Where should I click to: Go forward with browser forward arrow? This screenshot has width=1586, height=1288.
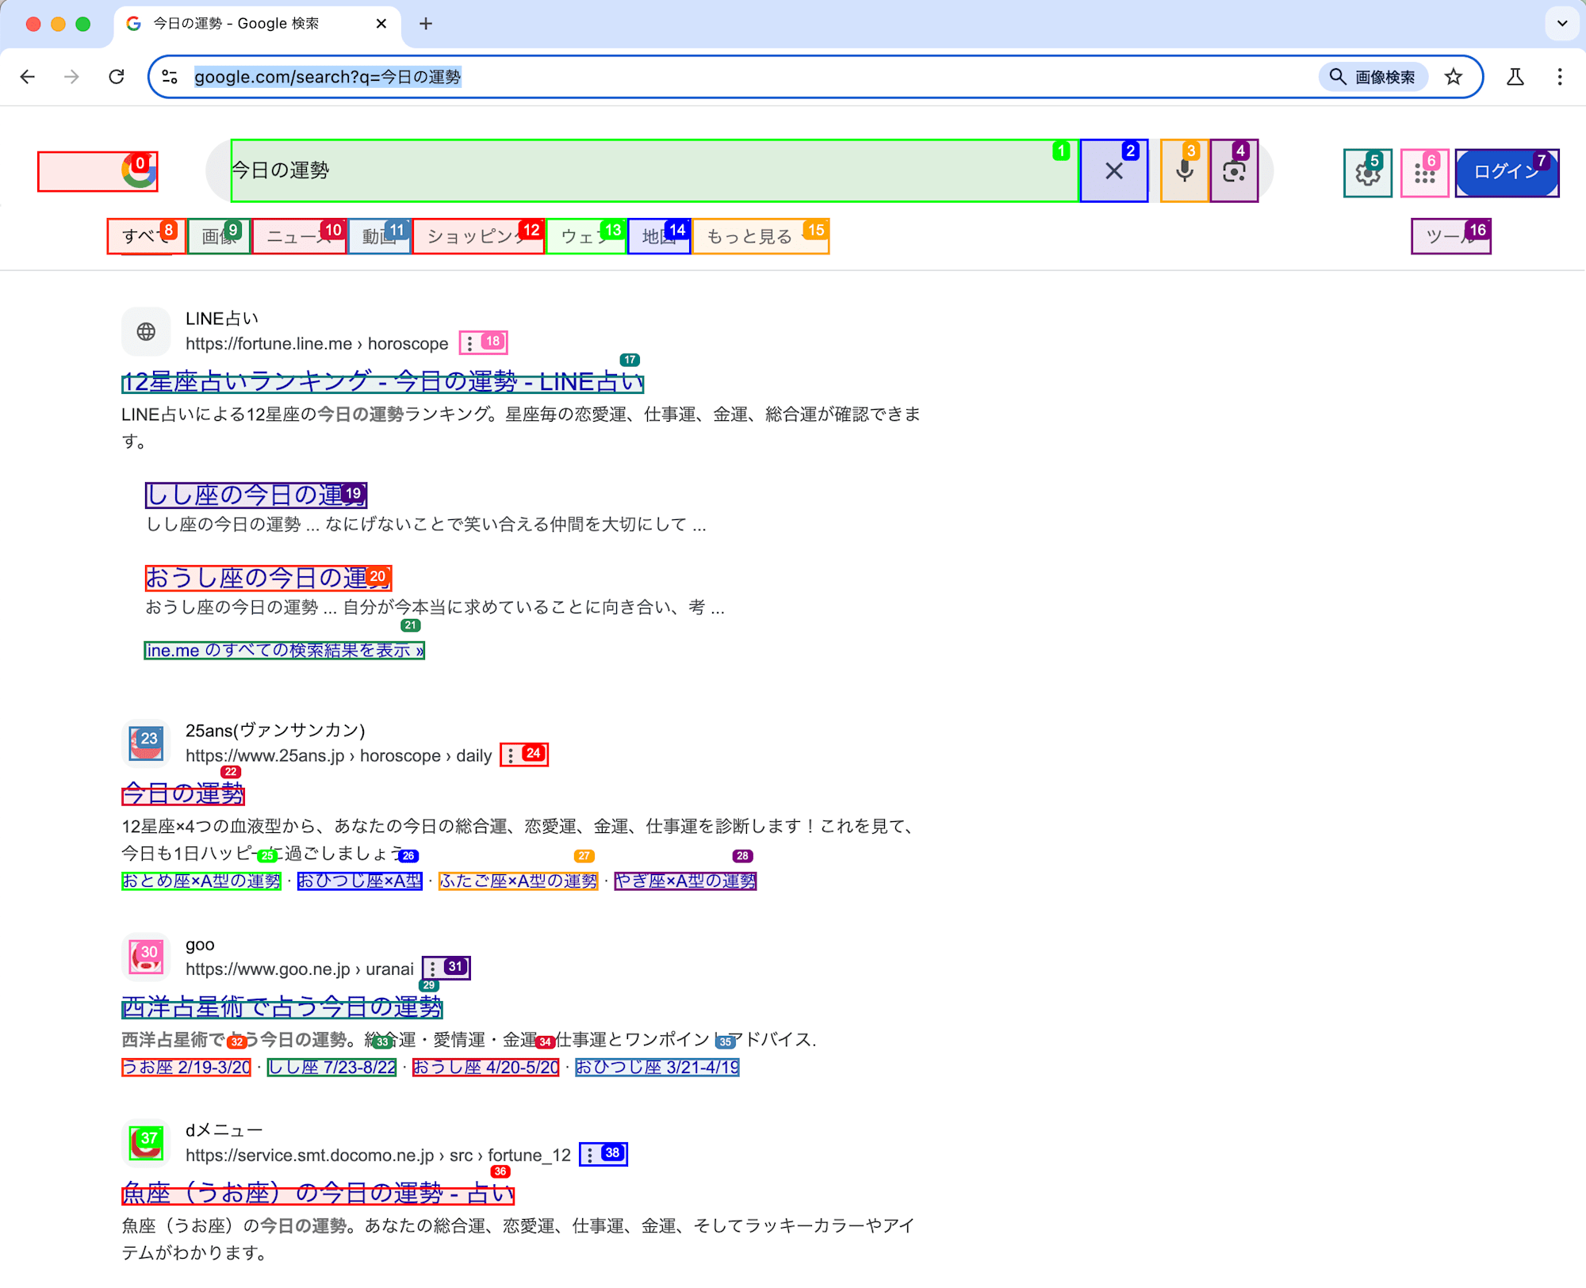tap(72, 77)
